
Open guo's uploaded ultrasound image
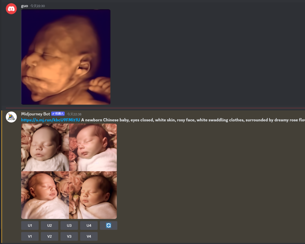point(66,57)
